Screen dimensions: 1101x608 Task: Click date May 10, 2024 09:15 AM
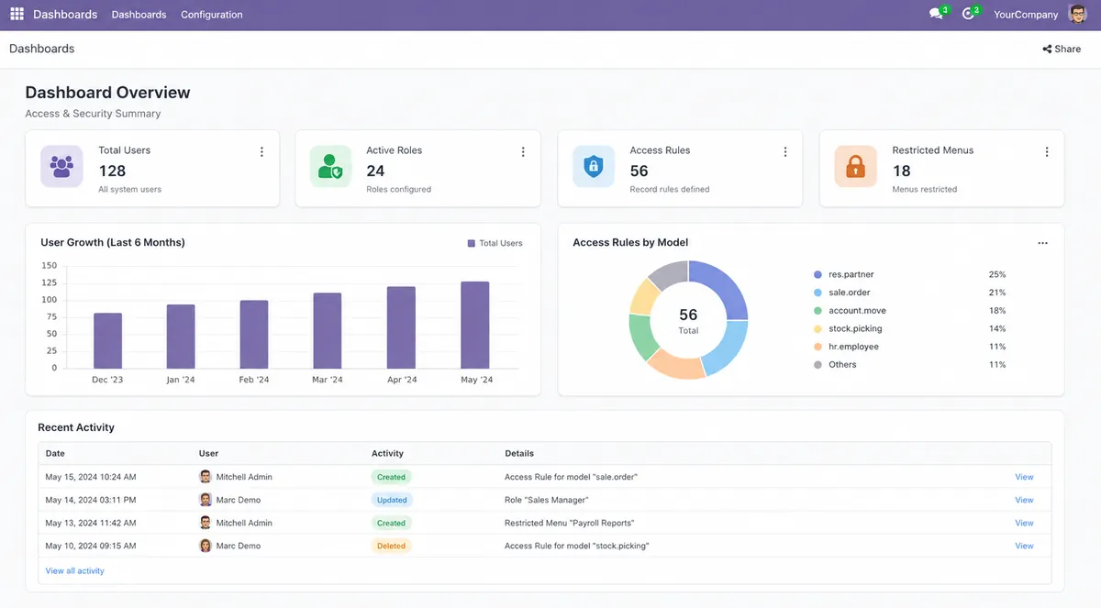[x=91, y=546]
